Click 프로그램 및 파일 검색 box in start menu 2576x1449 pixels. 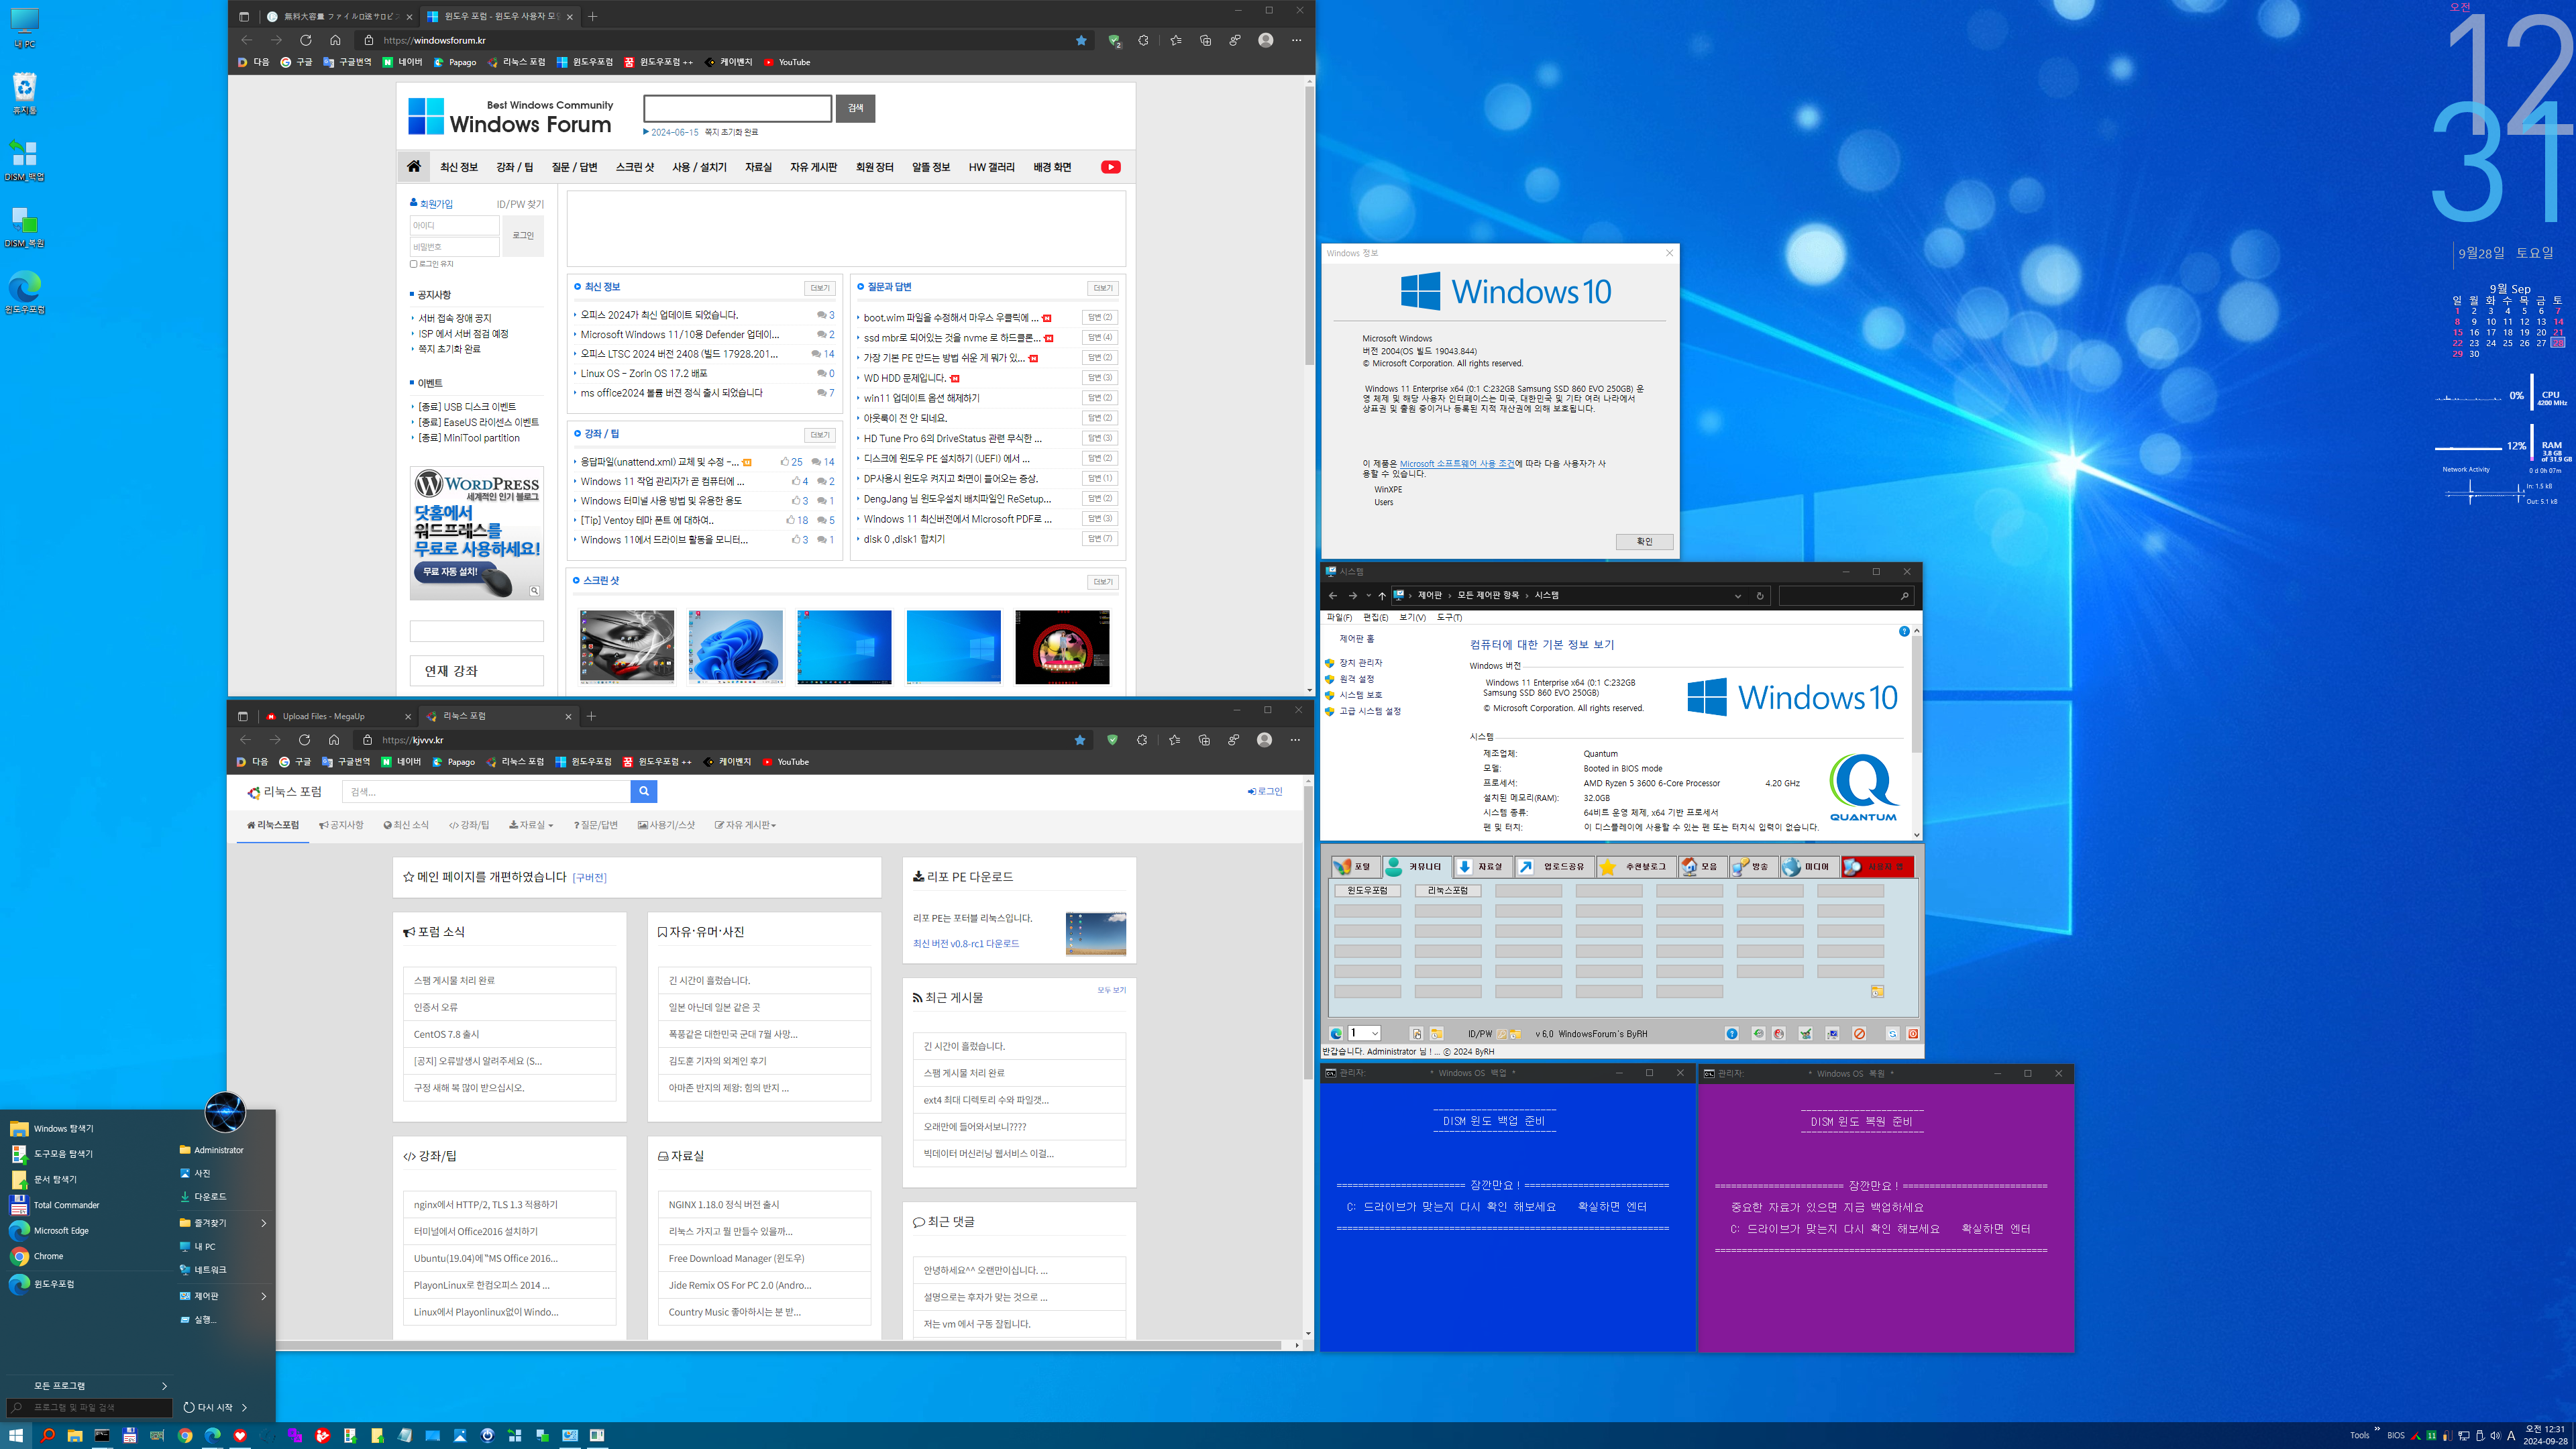point(89,1407)
